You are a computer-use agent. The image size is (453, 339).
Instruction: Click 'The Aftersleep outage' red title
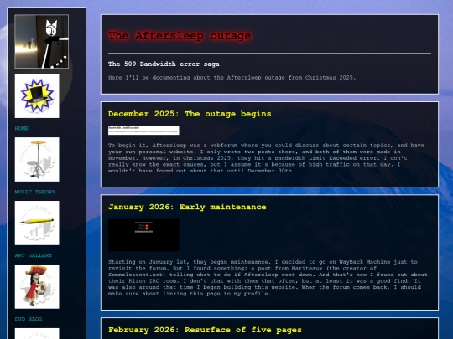coord(180,36)
